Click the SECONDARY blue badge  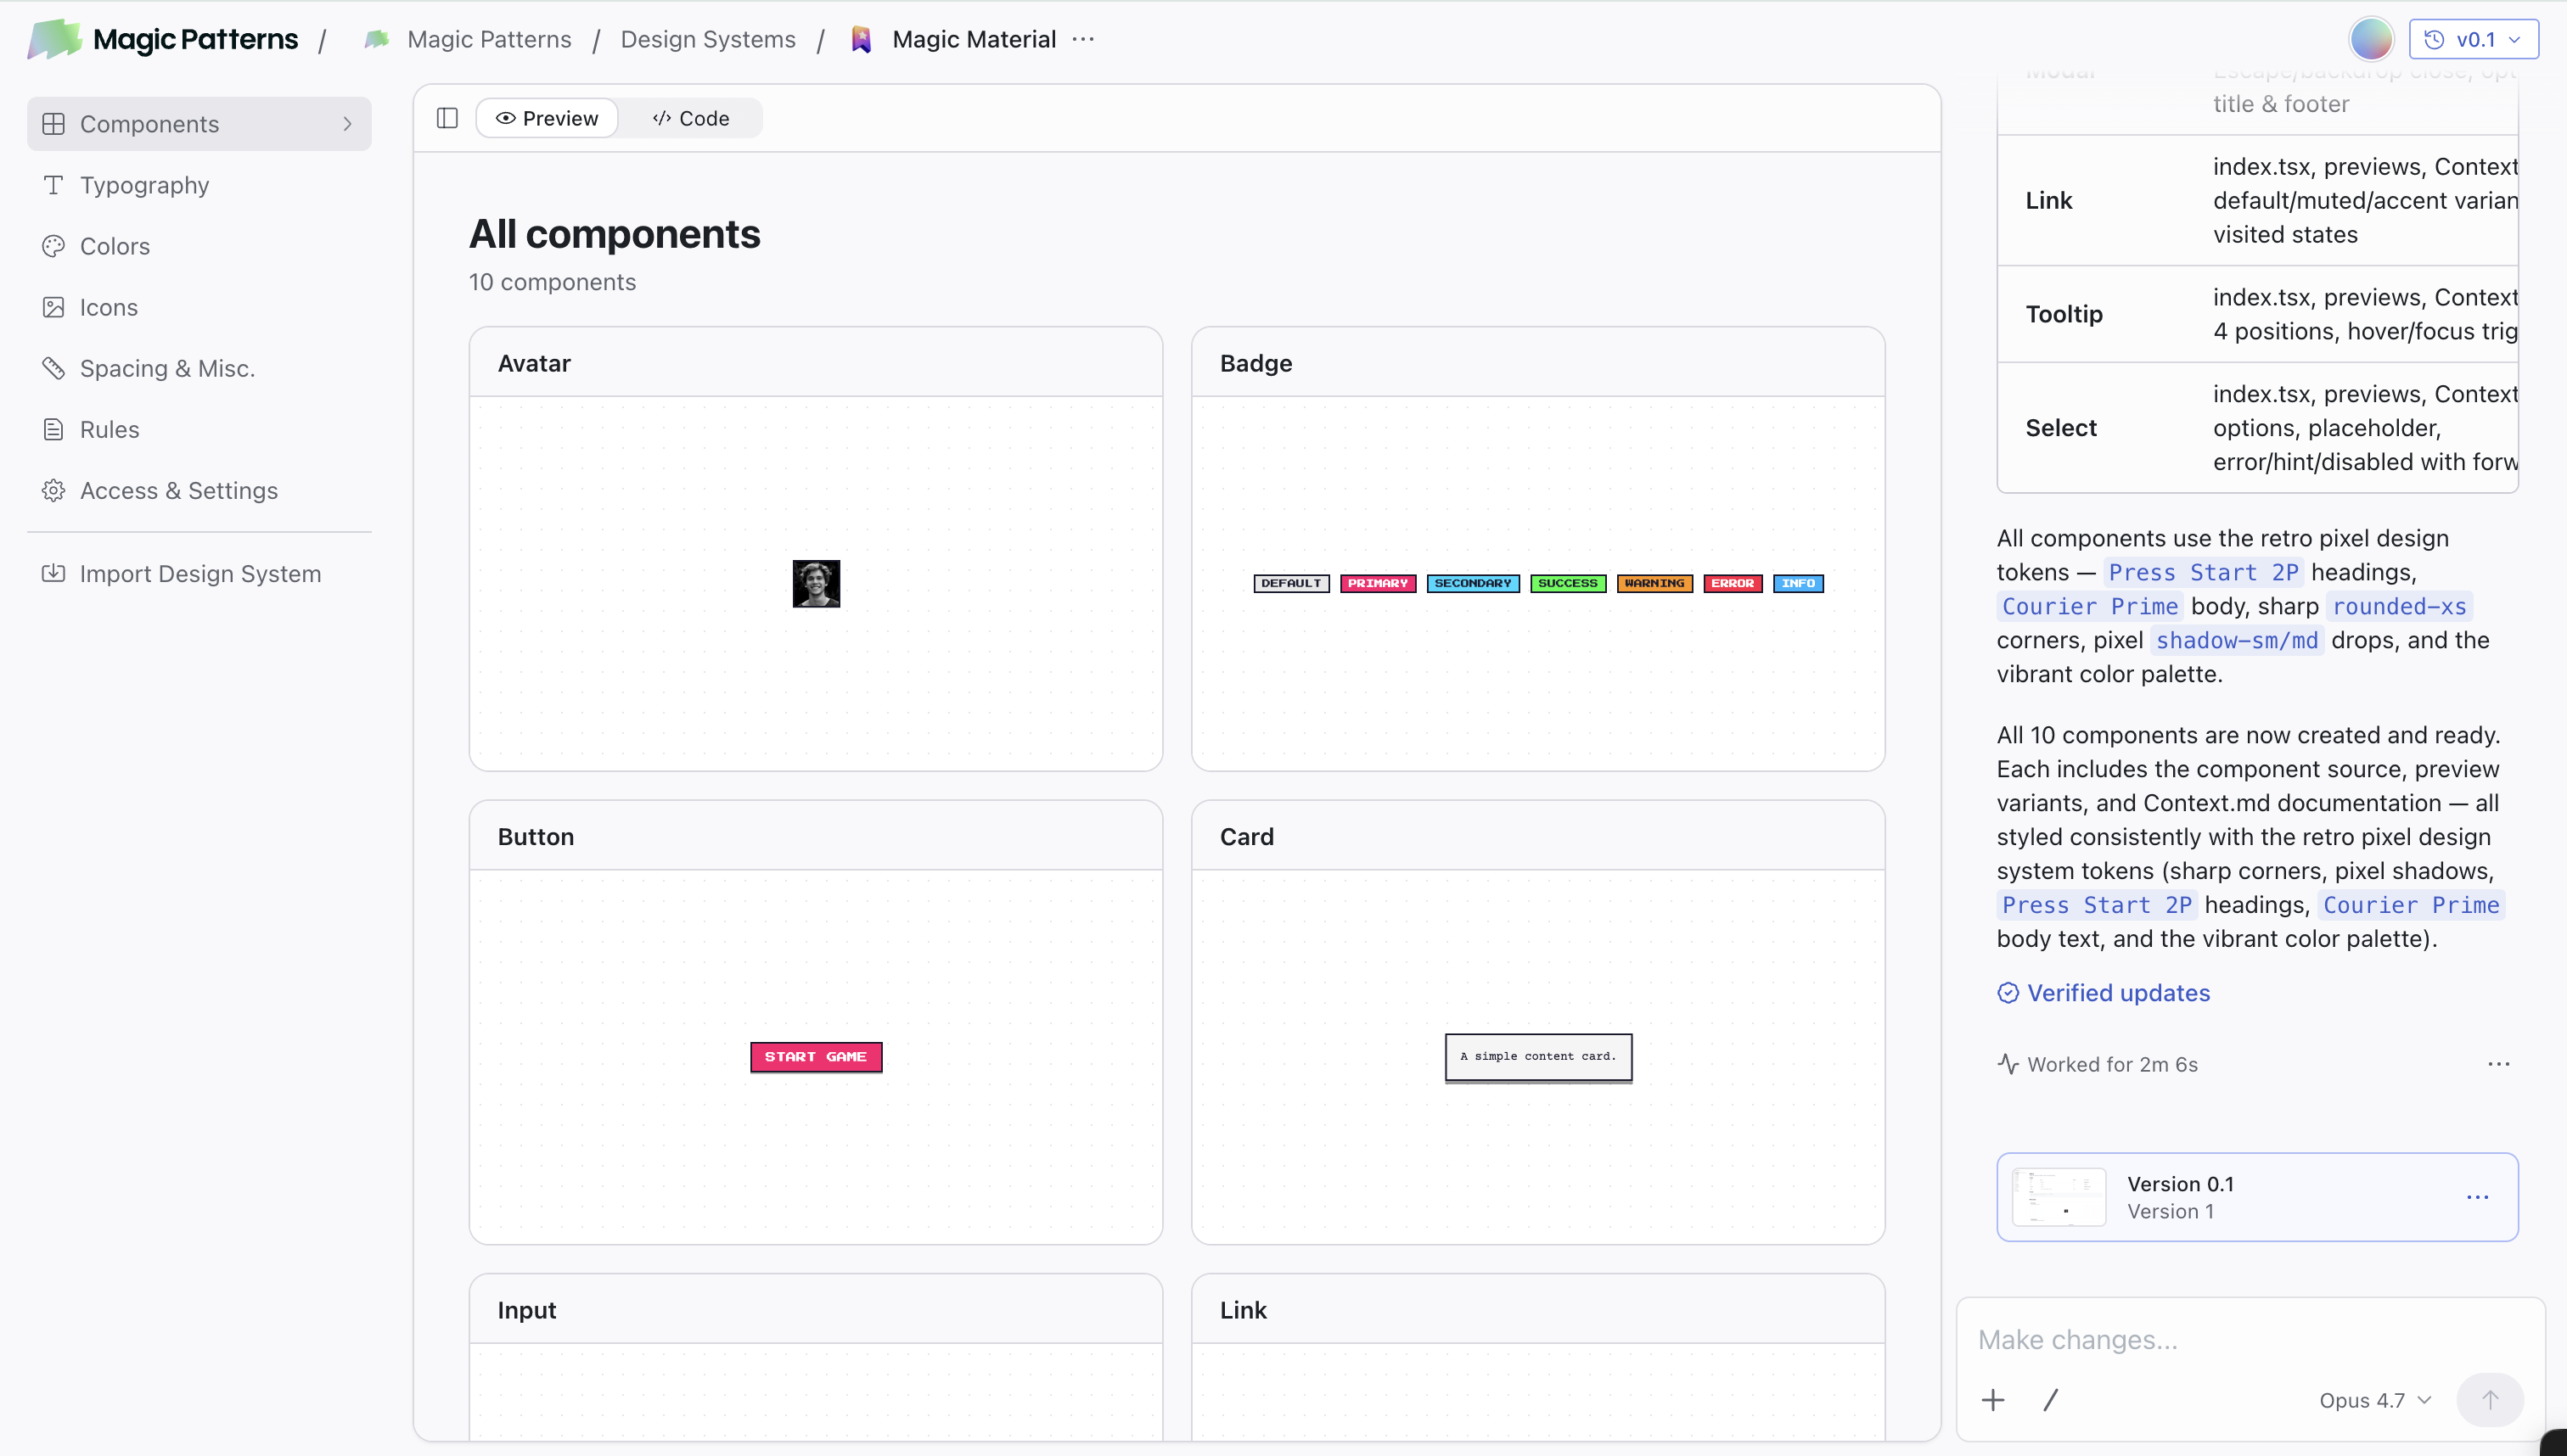(x=1473, y=583)
